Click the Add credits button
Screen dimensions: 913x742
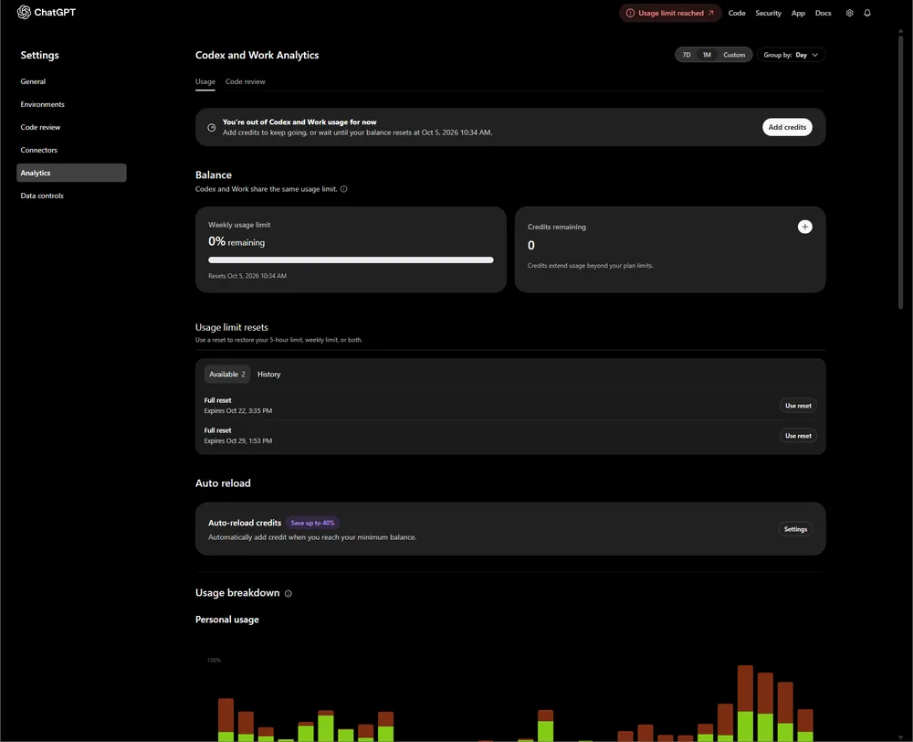787,127
